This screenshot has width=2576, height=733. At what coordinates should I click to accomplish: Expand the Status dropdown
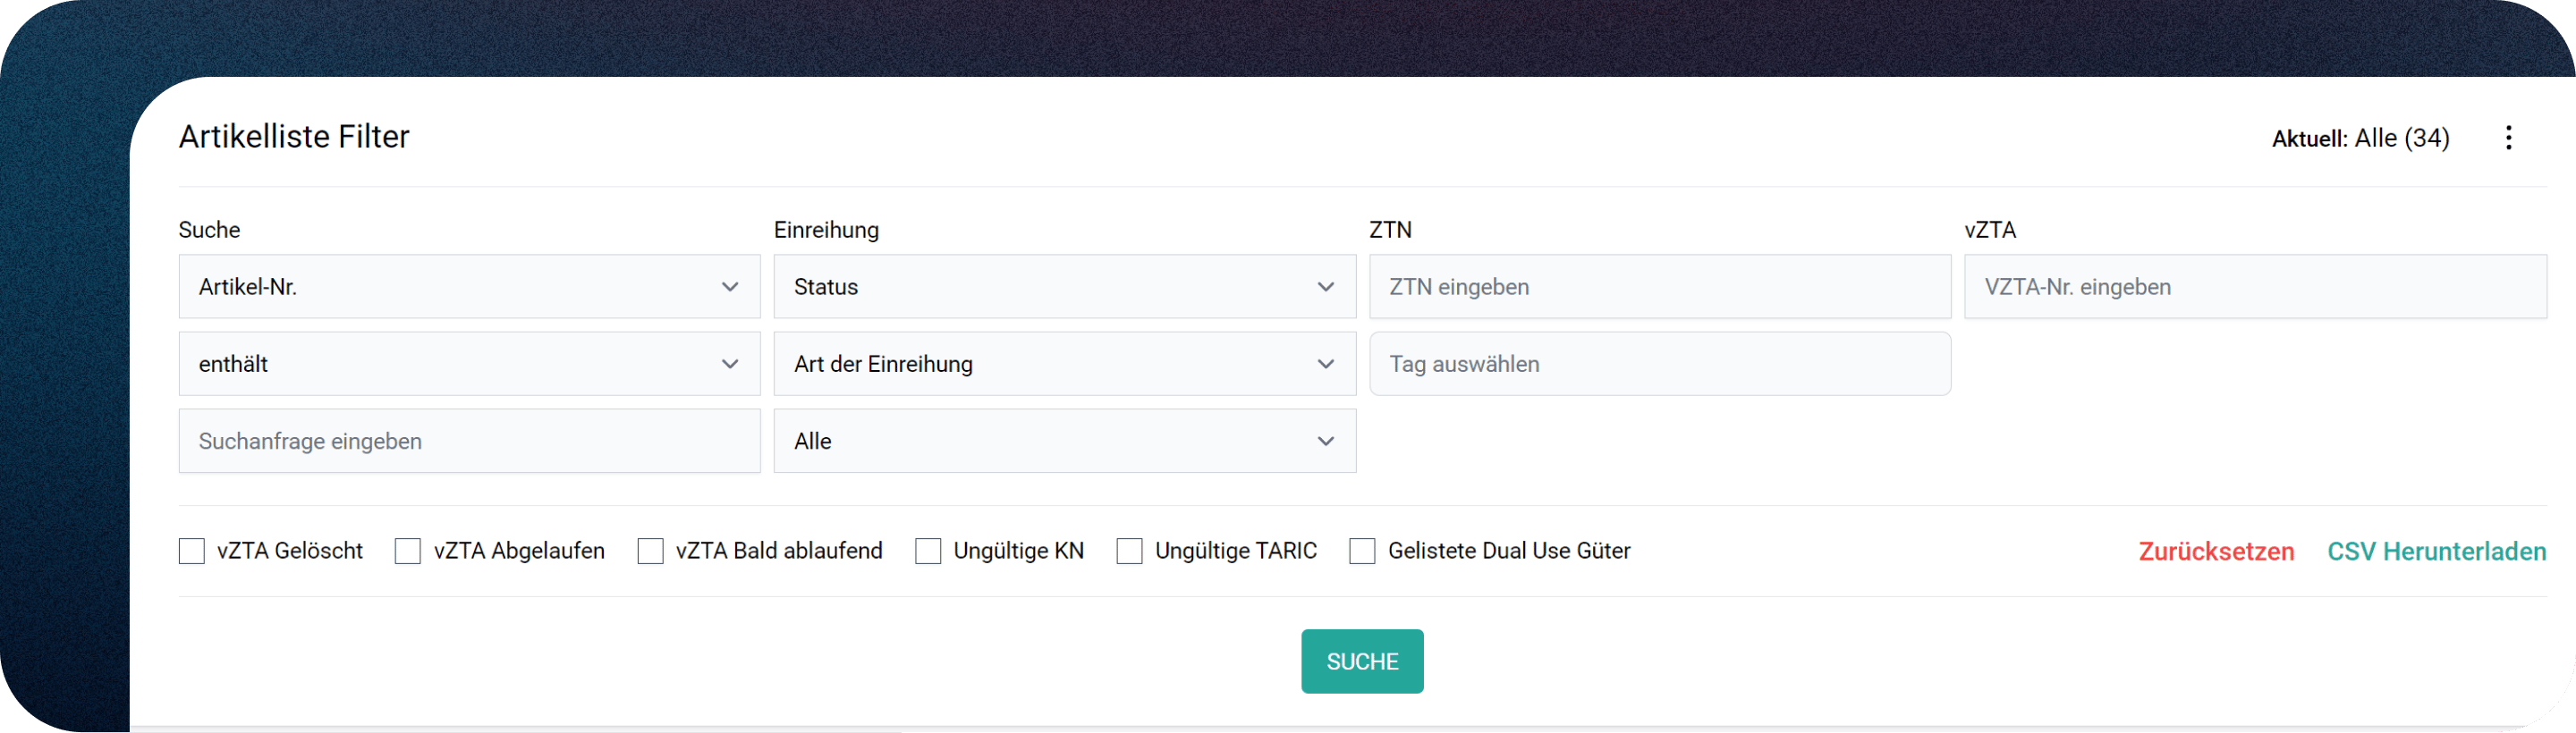(x=1064, y=287)
